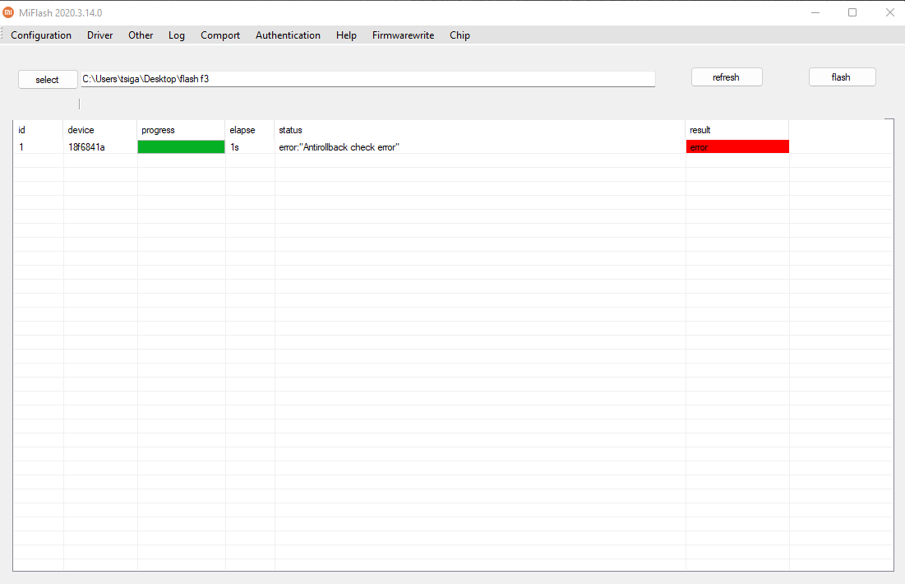The height and width of the screenshot is (584, 905).
Task: Open the Driver menu
Action: click(99, 35)
